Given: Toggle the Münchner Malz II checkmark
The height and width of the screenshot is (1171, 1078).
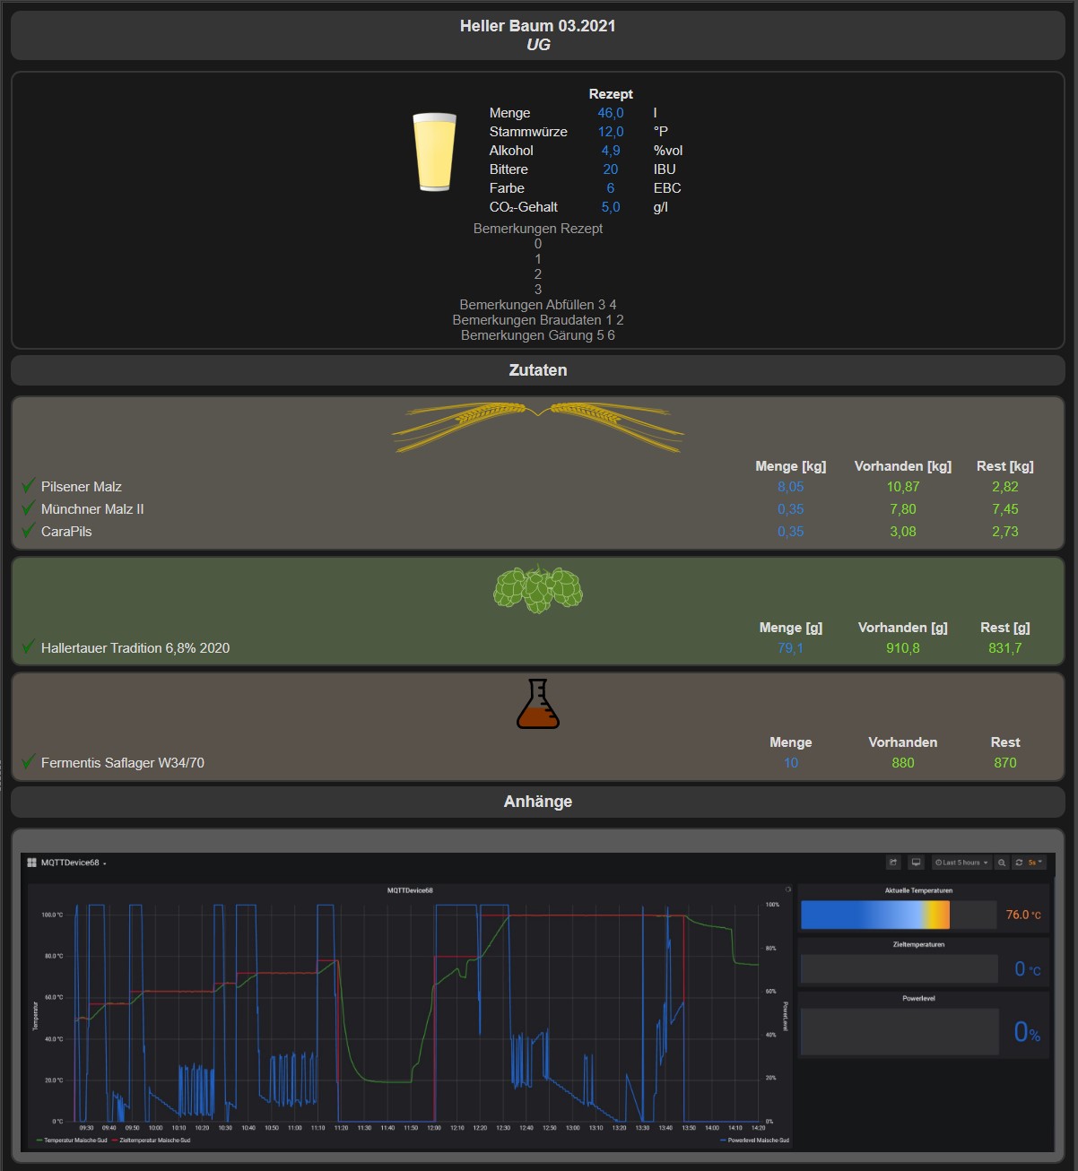Looking at the screenshot, I should pos(29,508).
